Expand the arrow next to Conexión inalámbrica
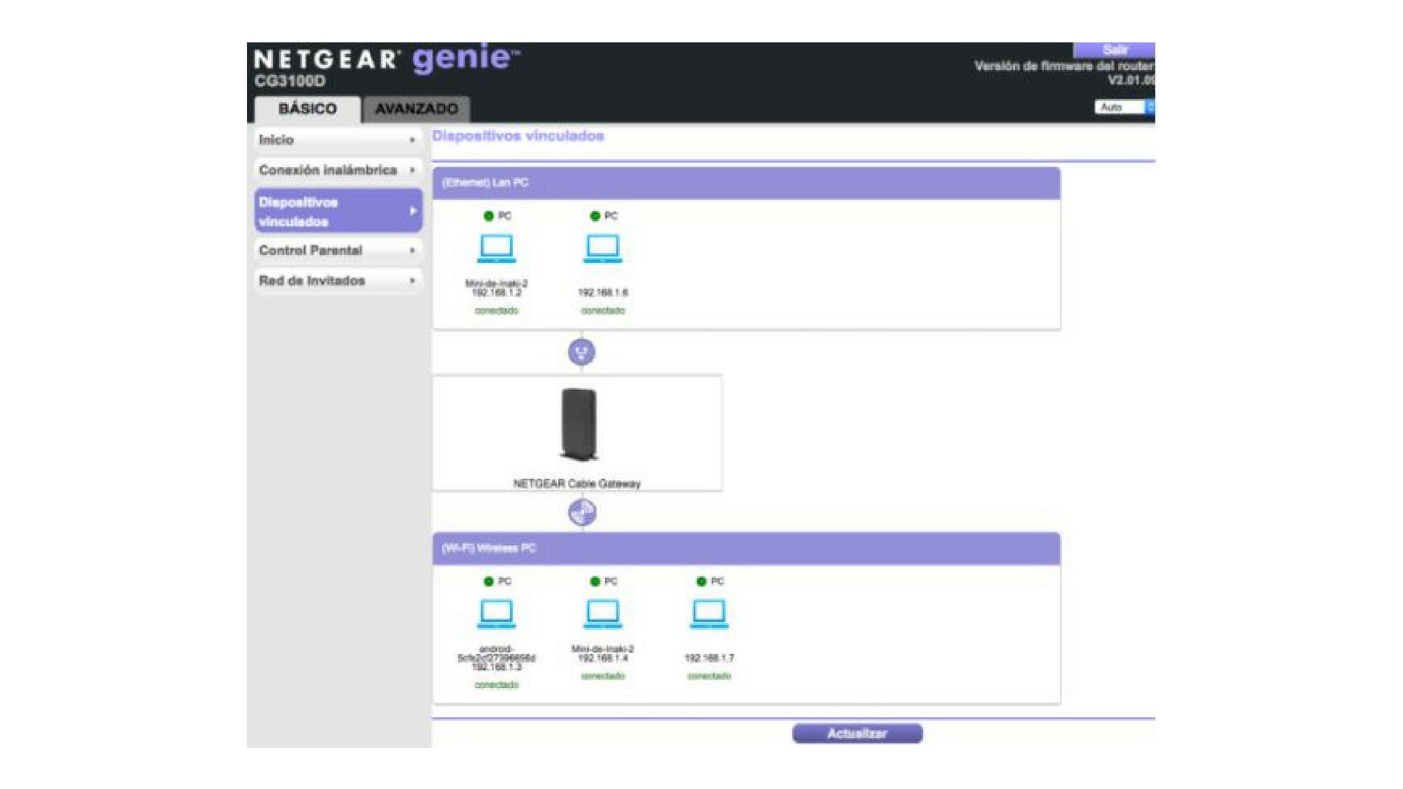This screenshot has width=1403, height=789. coord(412,170)
